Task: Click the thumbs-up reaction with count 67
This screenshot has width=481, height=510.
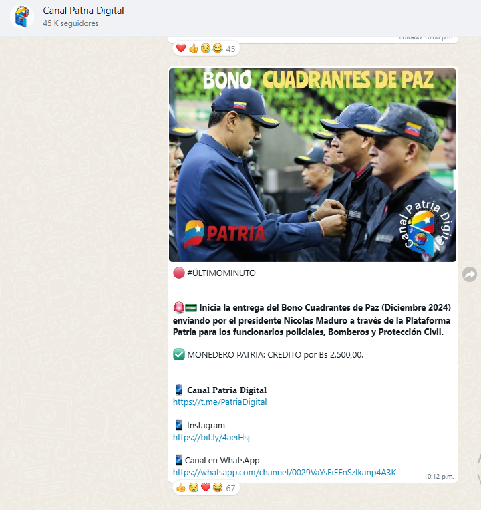Action: (x=181, y=487)
